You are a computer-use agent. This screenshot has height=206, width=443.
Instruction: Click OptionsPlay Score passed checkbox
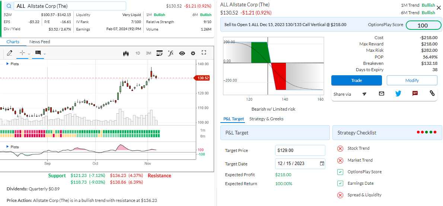pyautogui.click(x=341, y=172)
